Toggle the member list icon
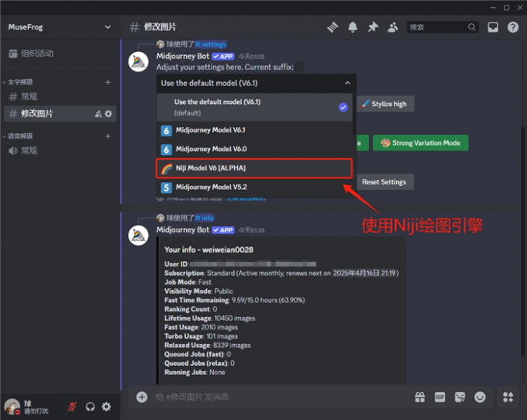This screenshot has width=527, height=420. coord(393,27)
